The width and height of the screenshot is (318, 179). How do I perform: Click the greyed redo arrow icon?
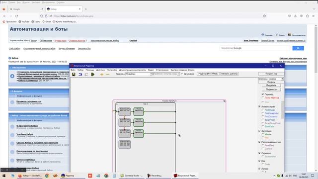click(x=86, y=75)
